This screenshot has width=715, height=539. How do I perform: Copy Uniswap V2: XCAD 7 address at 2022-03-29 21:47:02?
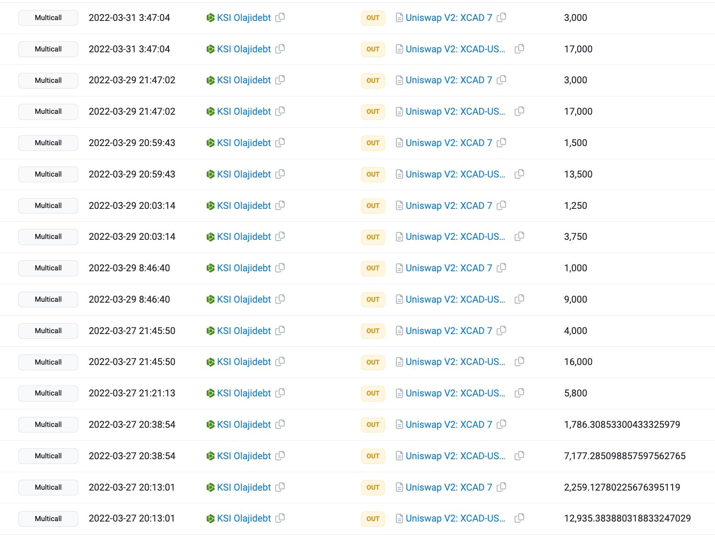point(502,80)
